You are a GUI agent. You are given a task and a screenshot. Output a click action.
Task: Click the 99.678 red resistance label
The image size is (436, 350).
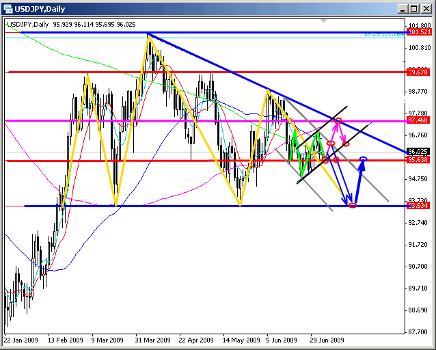[418, 72]
